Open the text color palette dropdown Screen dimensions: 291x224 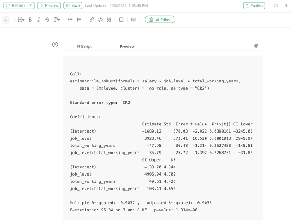57,20
